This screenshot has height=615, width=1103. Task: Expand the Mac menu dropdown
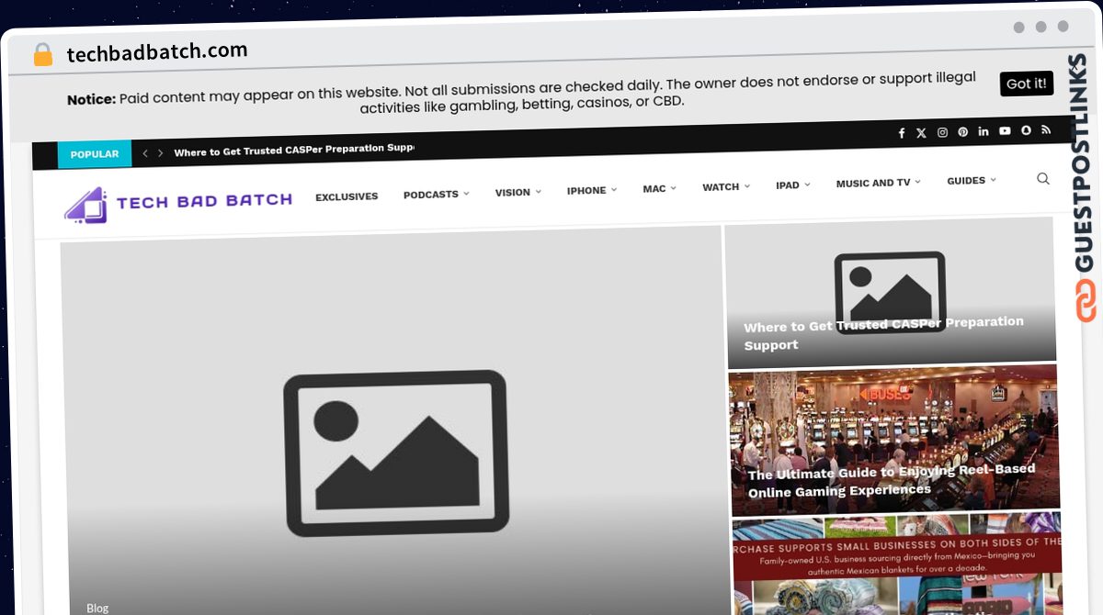pyautogui.click(x=659, y=188)
